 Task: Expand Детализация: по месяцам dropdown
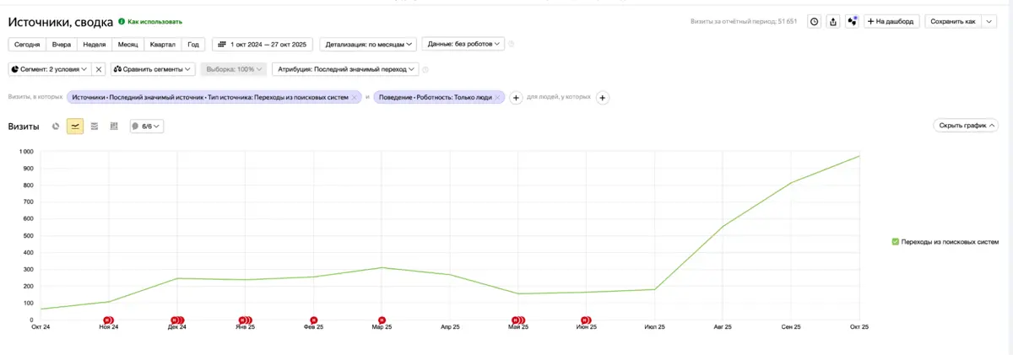click(x=368, y=44)
